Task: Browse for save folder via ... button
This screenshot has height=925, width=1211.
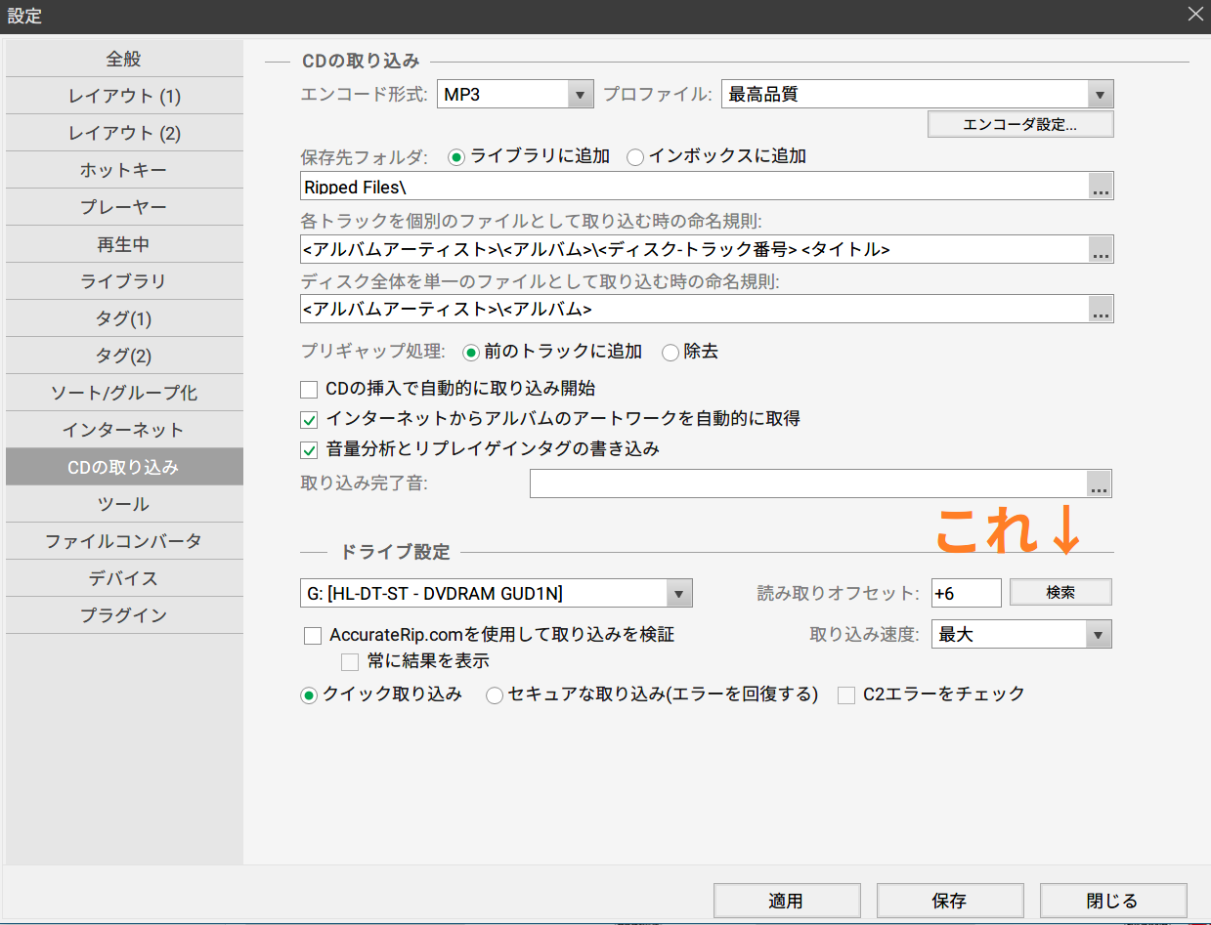Action: point(1101,187)
